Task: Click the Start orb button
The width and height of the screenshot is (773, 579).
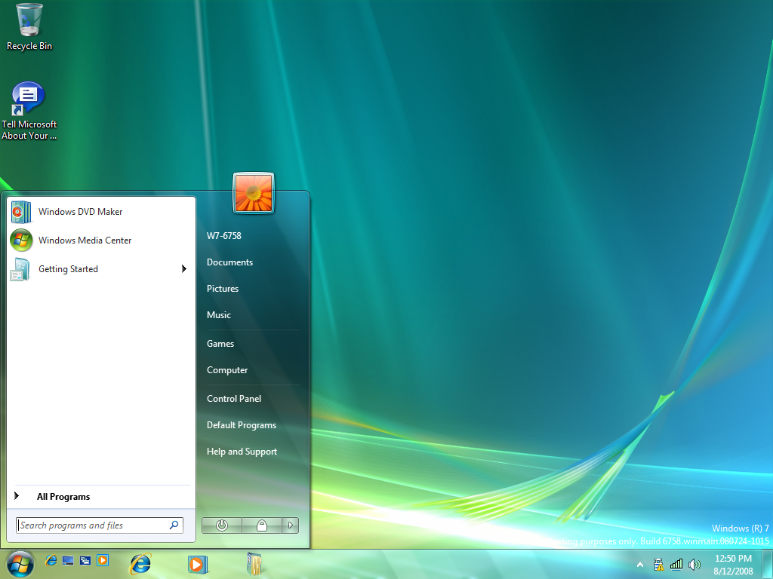Action: (x=20, y=562)
